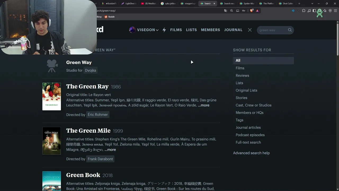Click director Éric Rohmer tag
Viewport: 339px width, 191px height.
98,115
